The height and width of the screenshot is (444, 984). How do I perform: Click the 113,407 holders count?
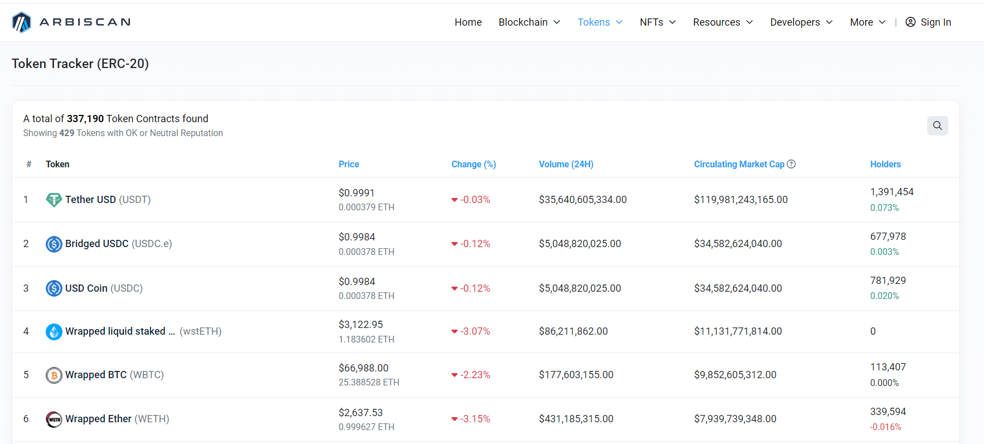[888, 367]
